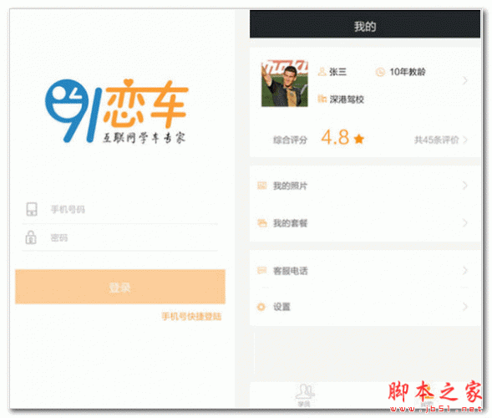Click the 91恋车 logo
492x418 pixels.
click(x=116, y=110)
